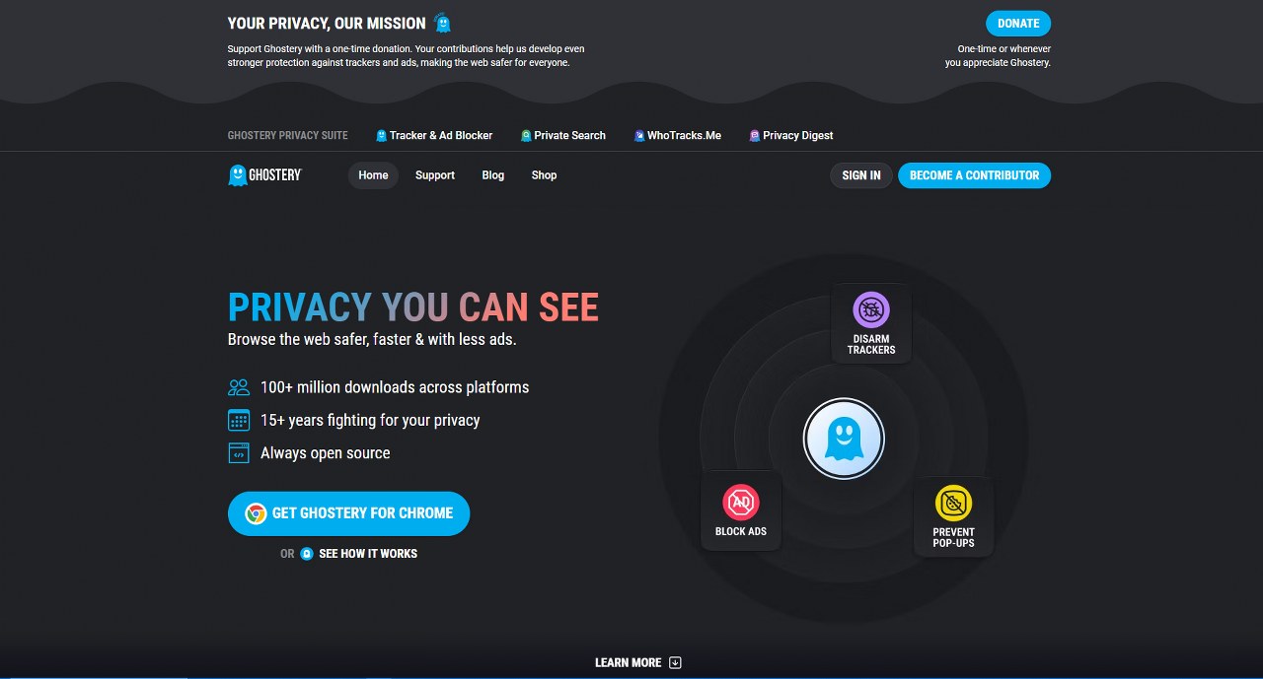Click Get Ghostery for Chrome button

click(x=348, y=513)
